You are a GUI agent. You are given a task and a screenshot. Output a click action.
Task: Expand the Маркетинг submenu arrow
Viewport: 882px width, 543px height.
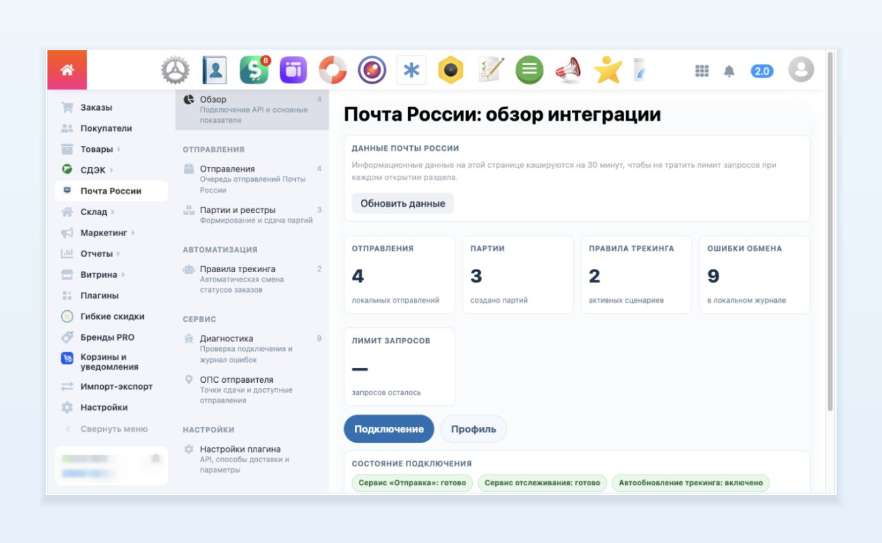(x=132, y=233)
